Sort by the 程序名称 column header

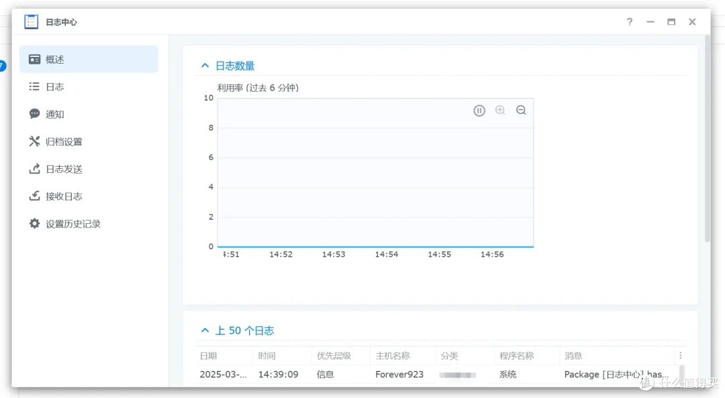(x=527, y=356)
